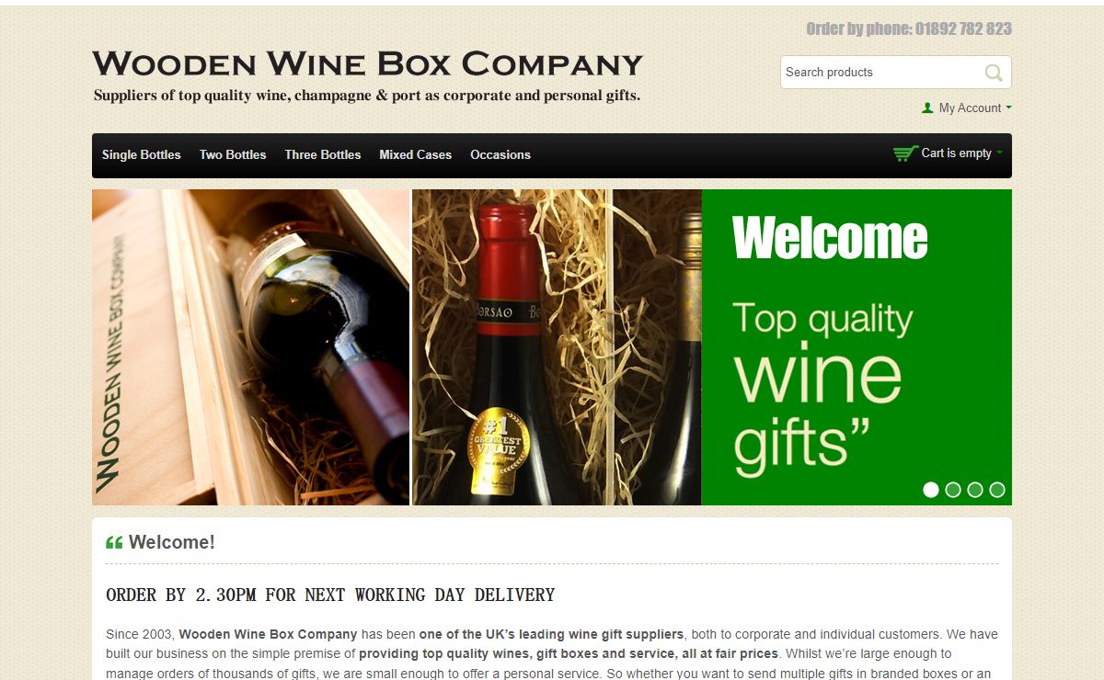Click the My Account person icon
Screen dimensions: 1104x680
(927, 108)
